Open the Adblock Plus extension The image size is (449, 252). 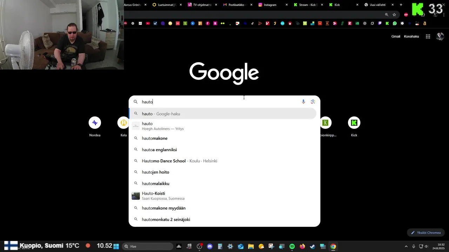click(x=406, y=15)
